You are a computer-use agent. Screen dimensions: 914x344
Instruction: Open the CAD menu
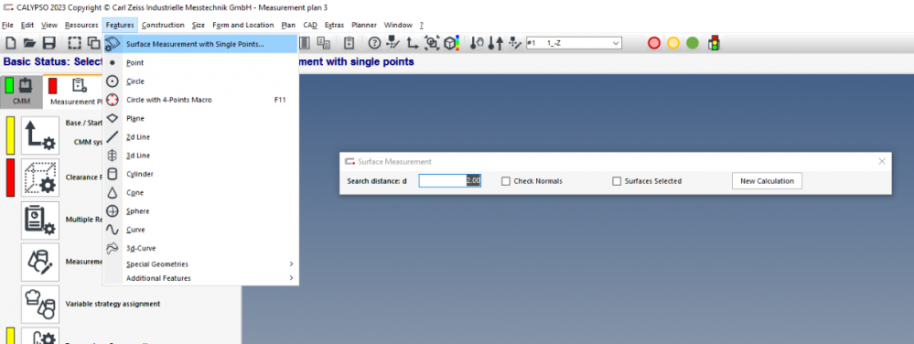[x=310, y=25]
